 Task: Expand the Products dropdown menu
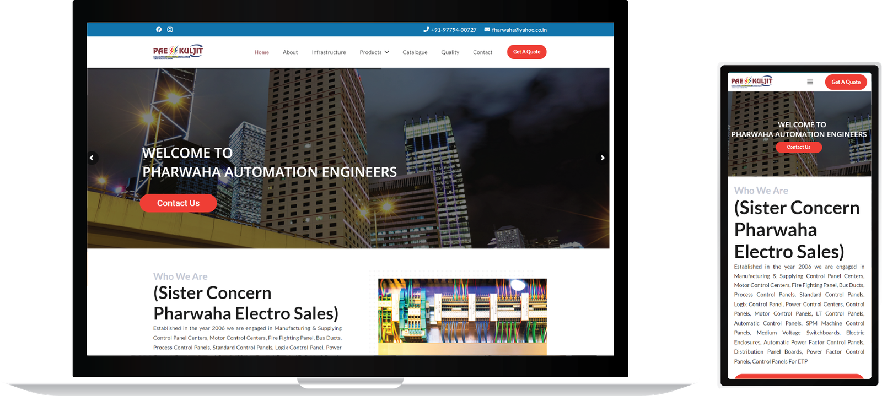(x=374, y=52)
